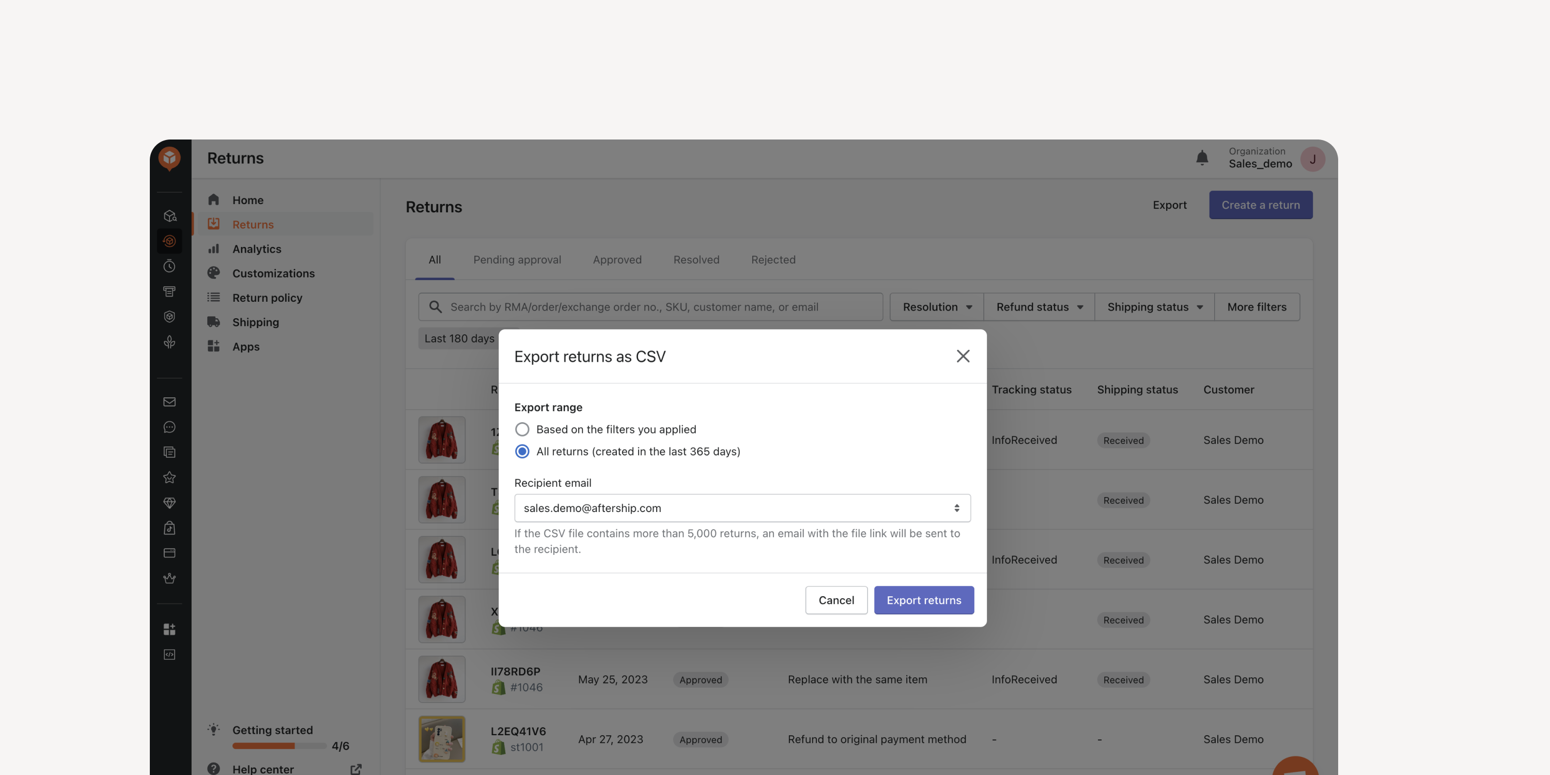Expand the Shipping status filter dropdown
Screen dimensions: 1550x775
pyautogui.click(x=1154, y=307)
